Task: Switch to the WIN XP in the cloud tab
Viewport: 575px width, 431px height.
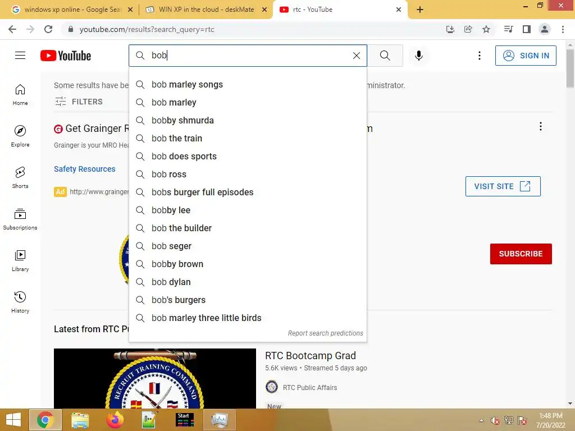Action: pos(206,10)
